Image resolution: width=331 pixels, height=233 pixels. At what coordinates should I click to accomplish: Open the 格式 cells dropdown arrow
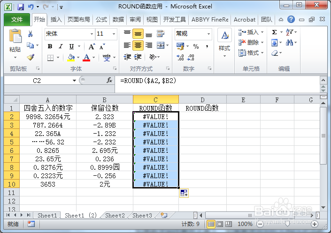(x=262, y=53)
